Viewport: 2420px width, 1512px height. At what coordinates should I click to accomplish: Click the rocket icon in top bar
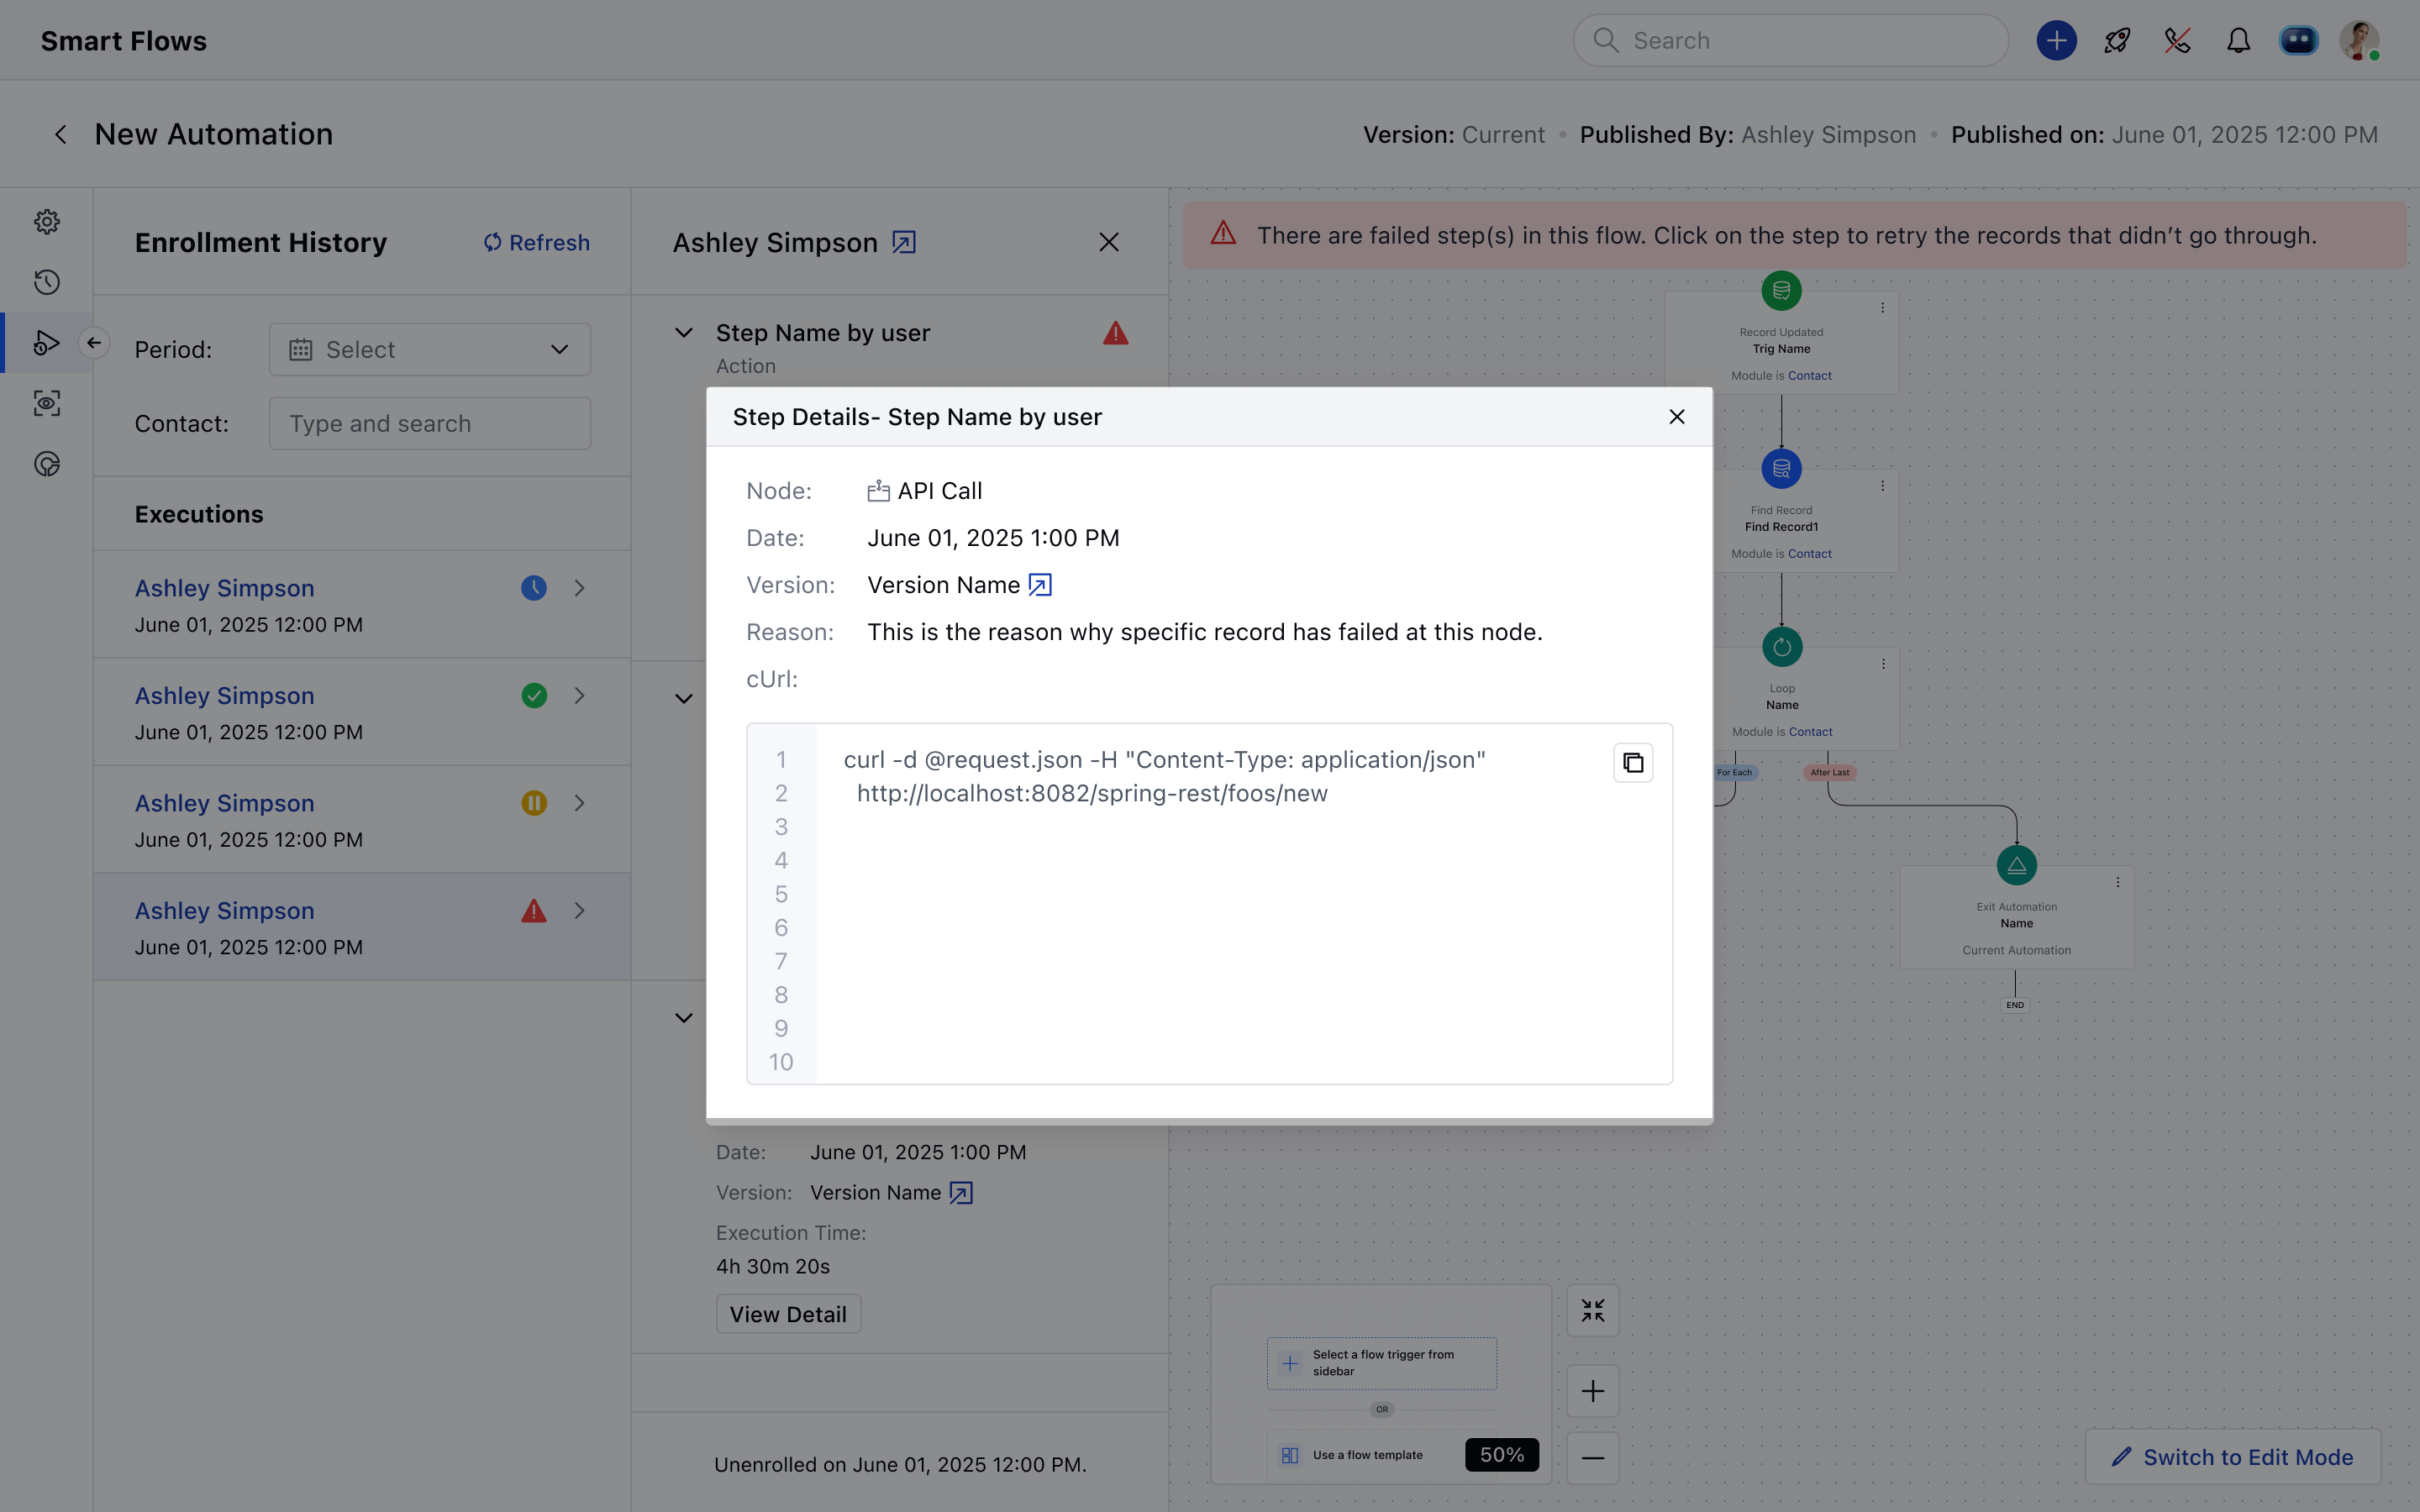click(2117, 41)
